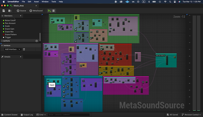This screenshot has height=117, width=203.
Task: Select the Snare Pattern input
Action: [11, 35]
